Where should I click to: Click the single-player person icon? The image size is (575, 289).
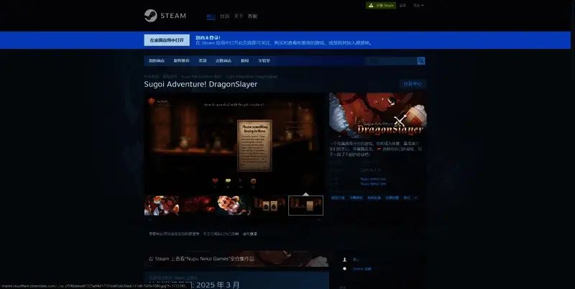345,260
